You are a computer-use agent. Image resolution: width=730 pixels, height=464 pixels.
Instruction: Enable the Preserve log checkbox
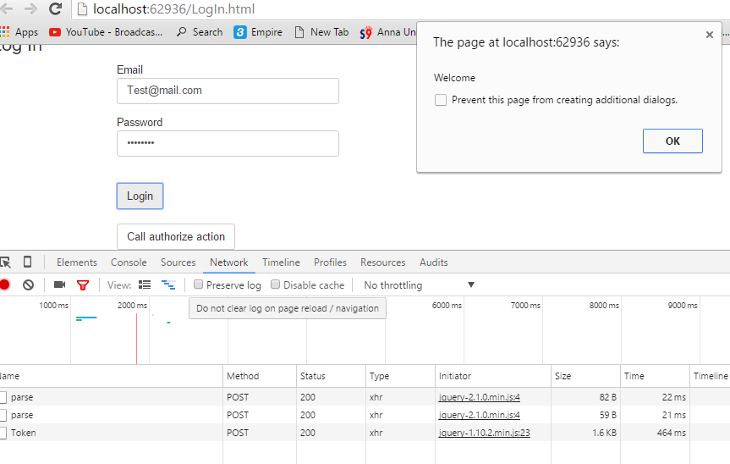198,285
